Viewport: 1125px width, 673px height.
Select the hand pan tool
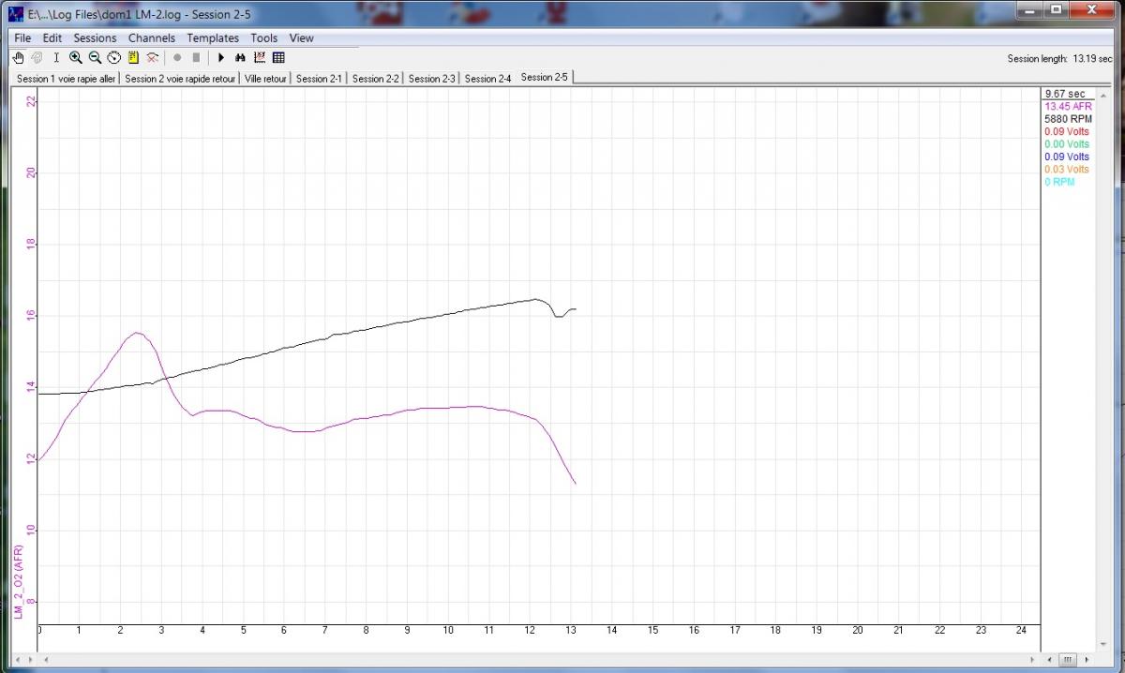[x=19, y=57]
